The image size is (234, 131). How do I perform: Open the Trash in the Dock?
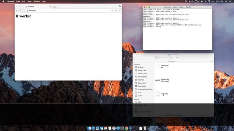tap(145, 128)
